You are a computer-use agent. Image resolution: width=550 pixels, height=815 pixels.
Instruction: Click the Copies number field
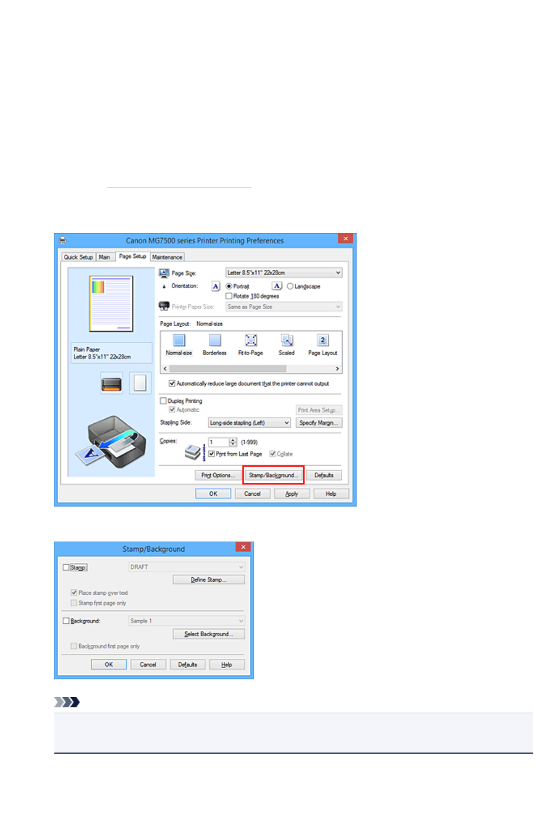(x=219, y=442)
